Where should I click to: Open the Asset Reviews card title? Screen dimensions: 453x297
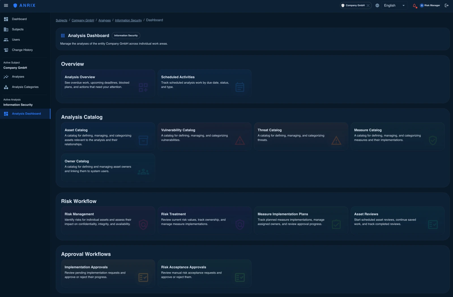pos(366,214)
